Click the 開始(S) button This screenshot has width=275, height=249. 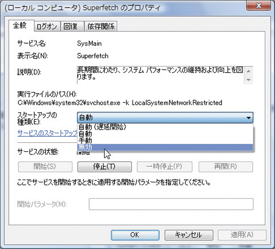[45, 167]
